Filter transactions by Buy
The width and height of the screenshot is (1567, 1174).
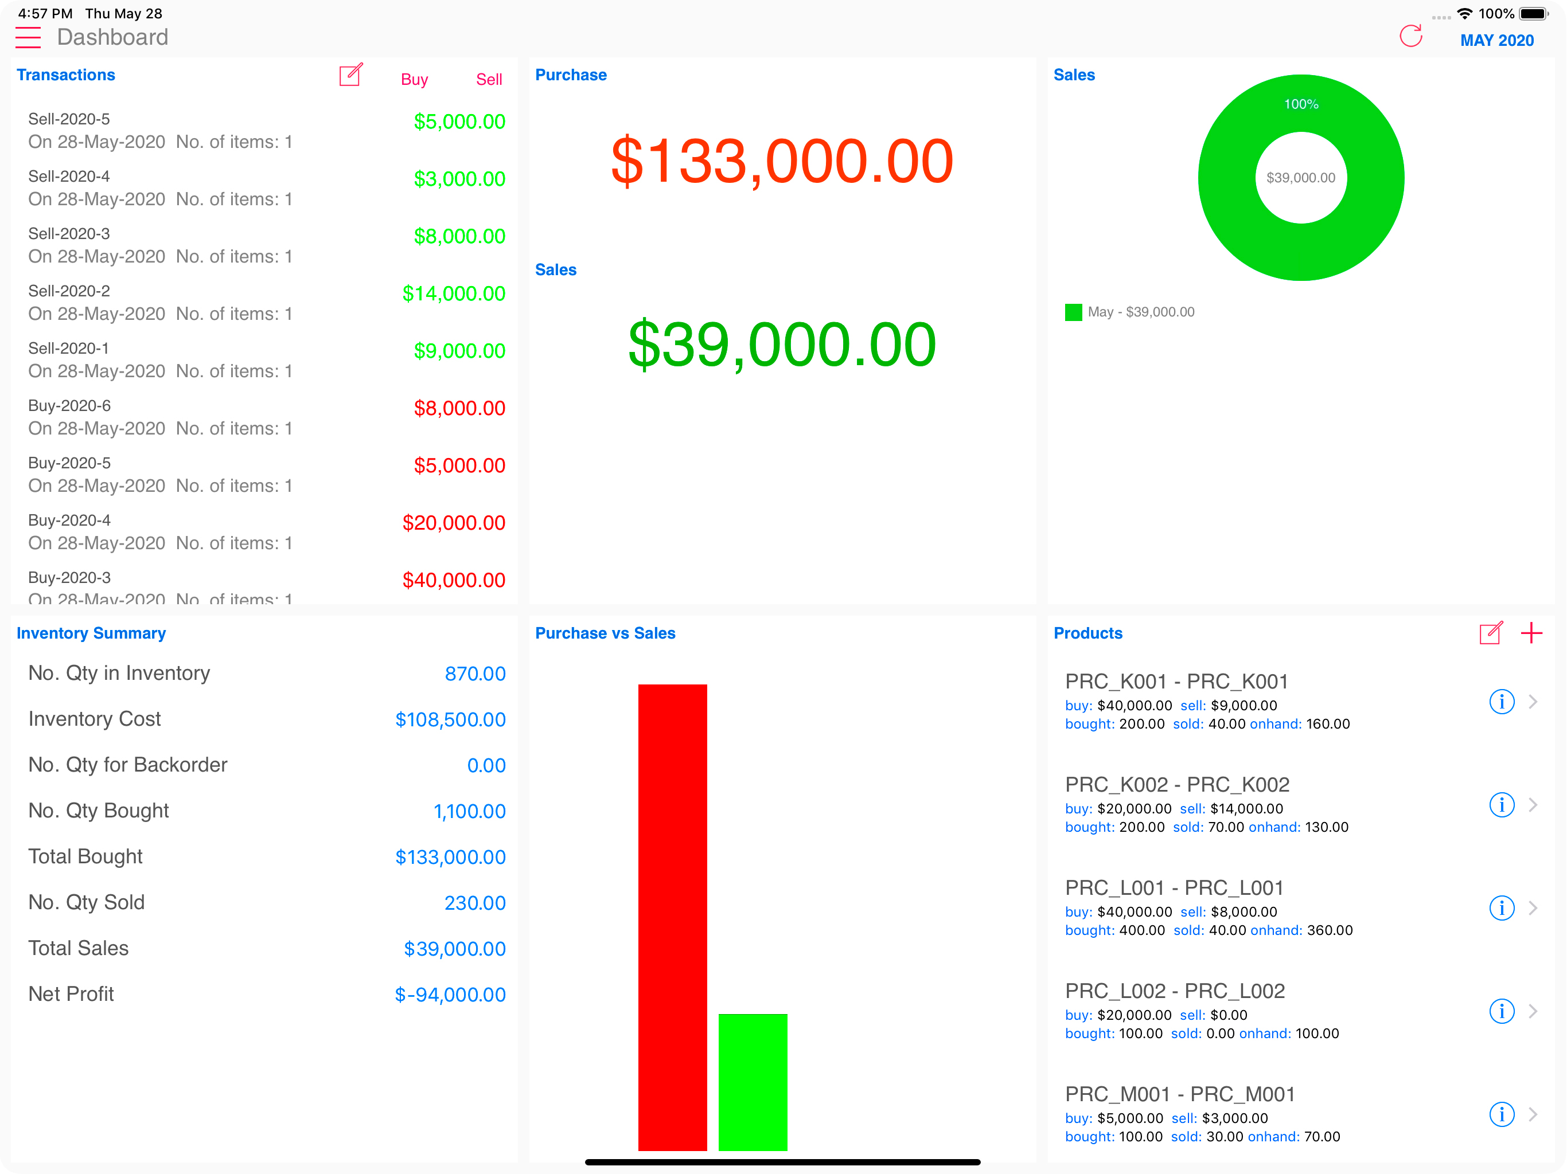pyautogui.click(x=415, y=79)
